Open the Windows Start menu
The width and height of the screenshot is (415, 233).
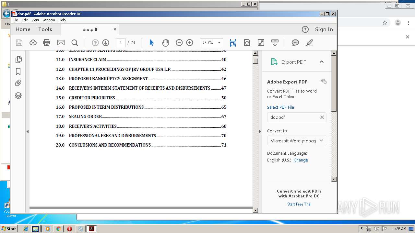tap(9, 228)
